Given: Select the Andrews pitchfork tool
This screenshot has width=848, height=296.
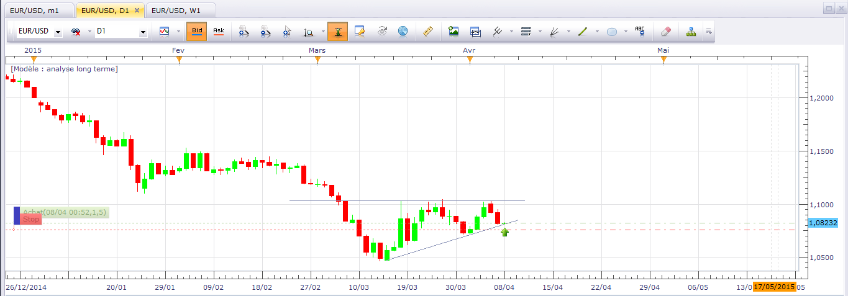Looking at the screenshot, I should pyautogui.click(x=497, y=31).
